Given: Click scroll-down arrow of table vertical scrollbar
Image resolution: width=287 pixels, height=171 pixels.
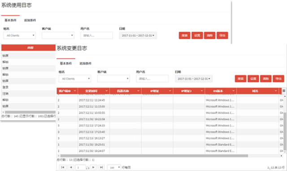Looking at the screenshot, I should coord(285,152).
